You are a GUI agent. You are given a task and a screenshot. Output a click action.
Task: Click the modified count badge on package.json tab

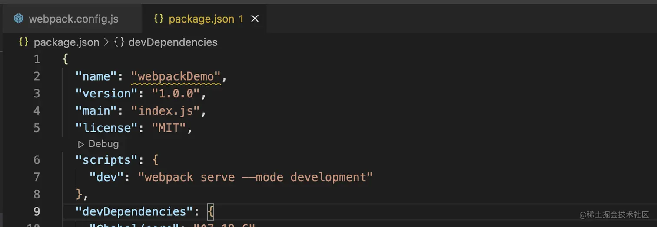click(241, 19)
